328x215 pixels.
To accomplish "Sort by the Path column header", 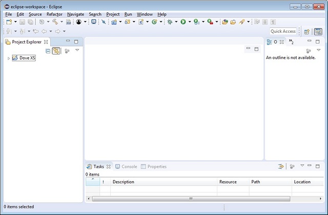I will click(x=270, y=182).
